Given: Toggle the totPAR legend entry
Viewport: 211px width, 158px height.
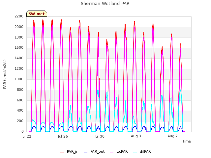Looking at the screenshot, I should point(119,151).
